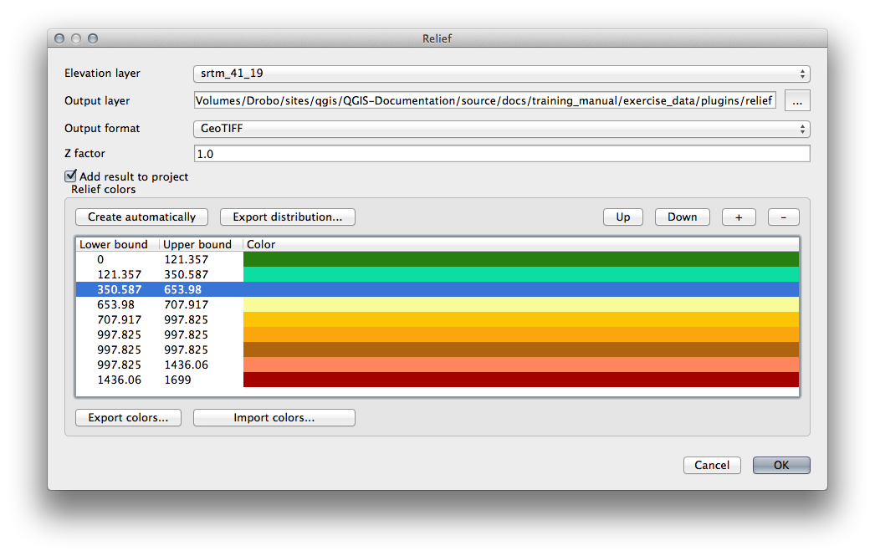Move selected row Up
The width and height of the screenshot is (875, 556).
pyautogui.click(x=622, y=217)
